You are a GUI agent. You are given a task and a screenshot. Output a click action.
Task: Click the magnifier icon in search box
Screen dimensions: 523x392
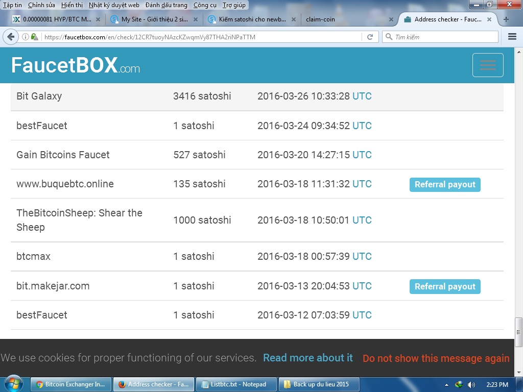[x=389, y=37]
